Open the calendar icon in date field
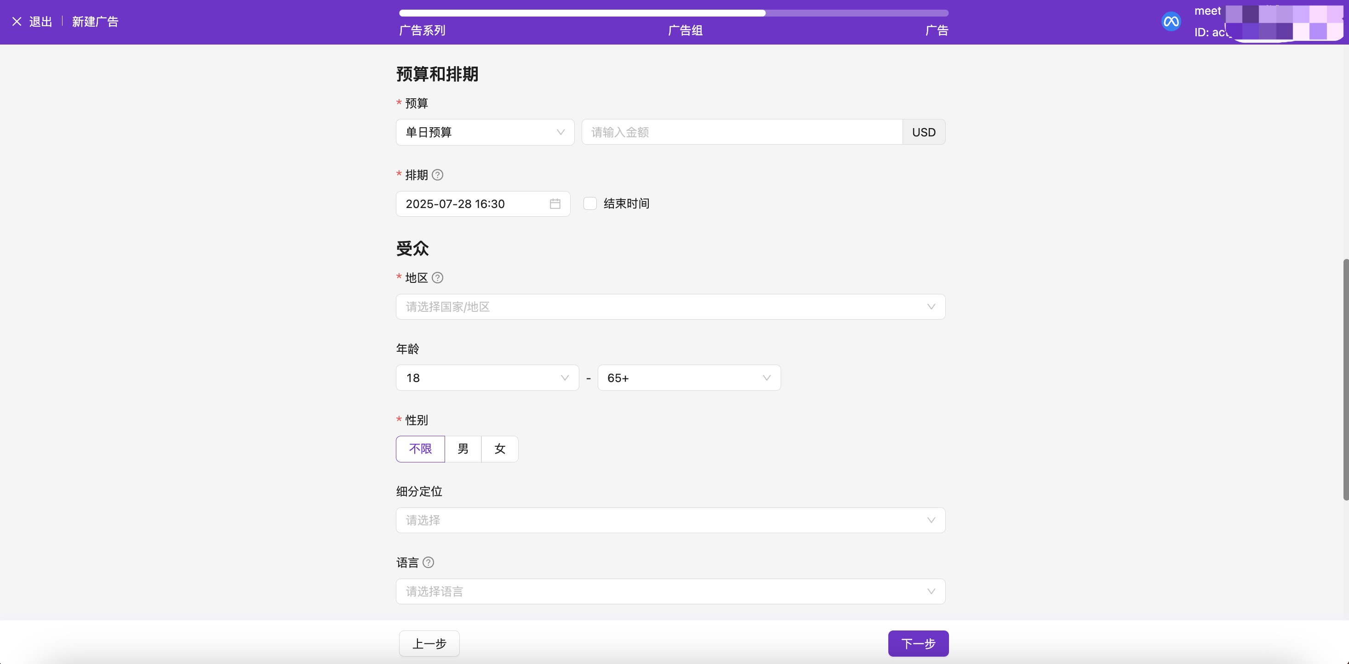Image resolution: width=1349 pixels, height=664 pixels. [555, 204]
